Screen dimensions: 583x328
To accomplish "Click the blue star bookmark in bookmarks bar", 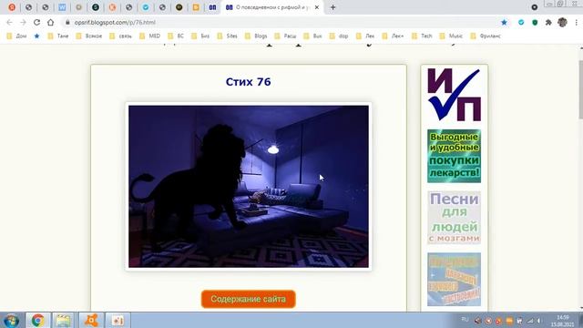I will pos(36,36).
